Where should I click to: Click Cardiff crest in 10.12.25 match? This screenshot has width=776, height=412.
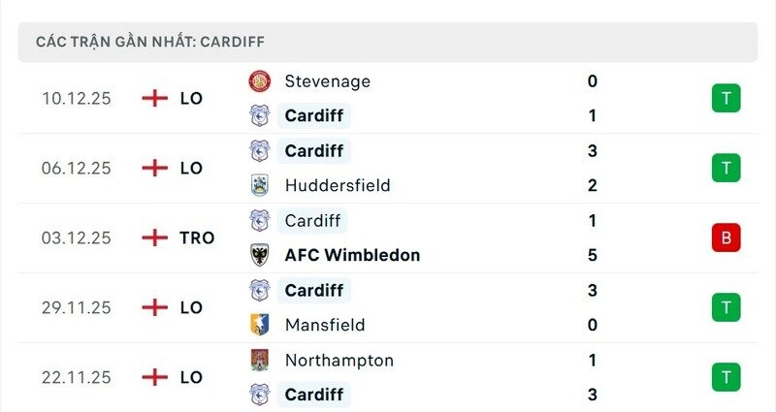point(260,116)
